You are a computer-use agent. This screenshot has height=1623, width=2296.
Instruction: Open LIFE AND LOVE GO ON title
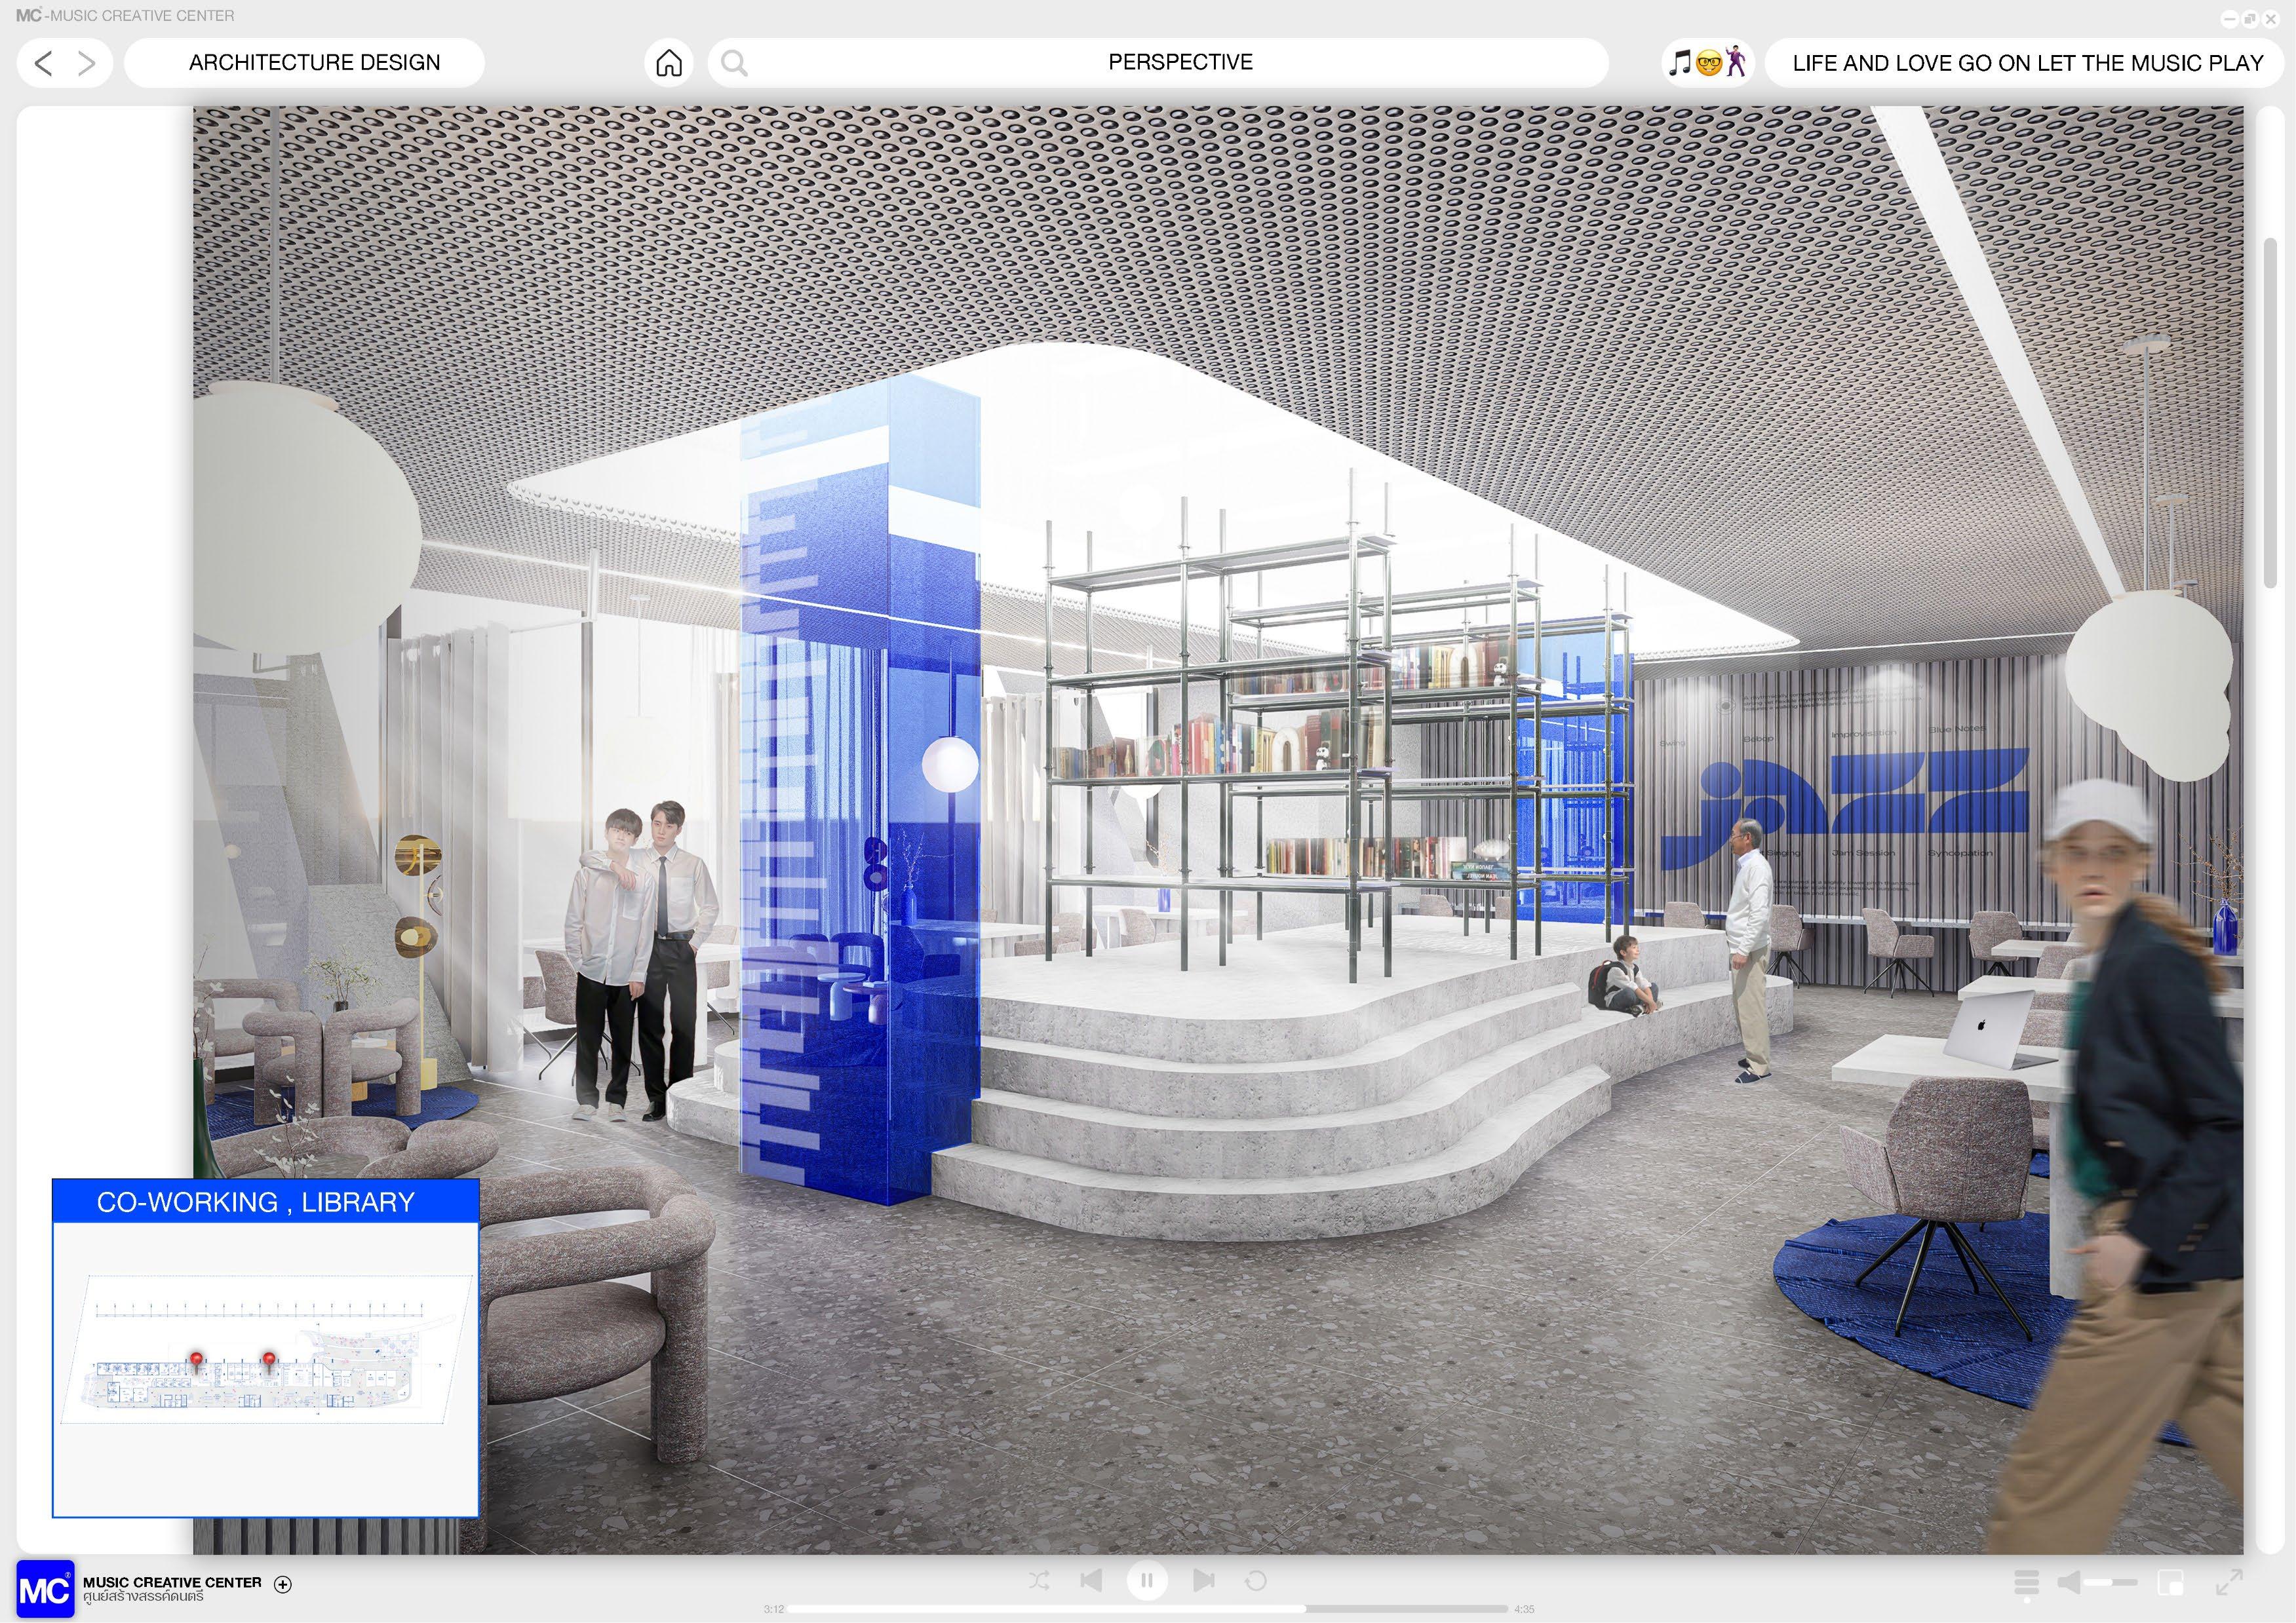2027,63
